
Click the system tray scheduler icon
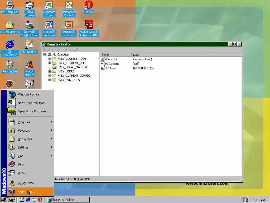(x=246, y=200)
